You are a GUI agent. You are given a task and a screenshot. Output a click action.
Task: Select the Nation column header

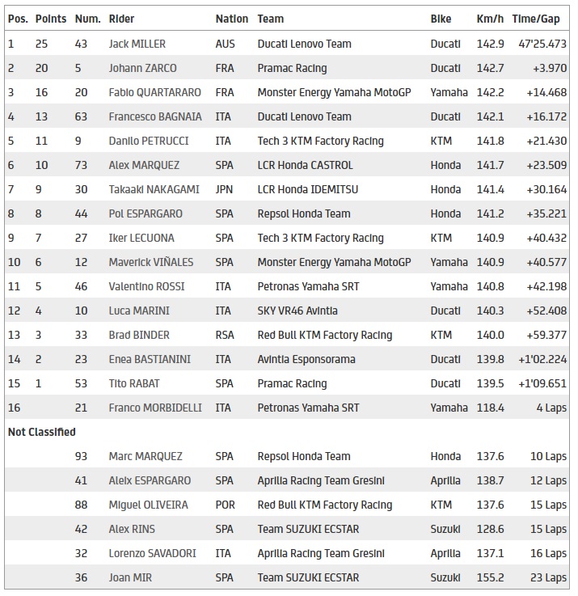point(232,19)
